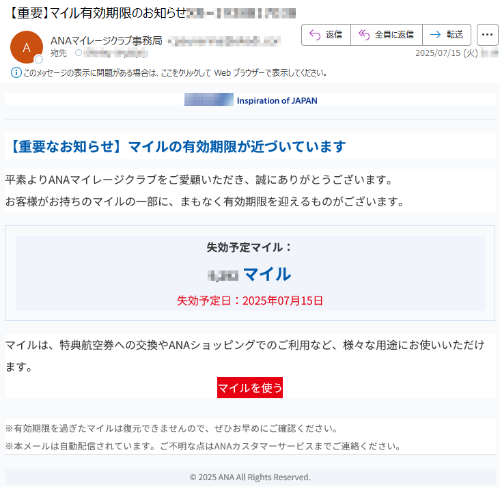Click the red マイルを使う button
The image size is (500, 487).
click(250, 388)
